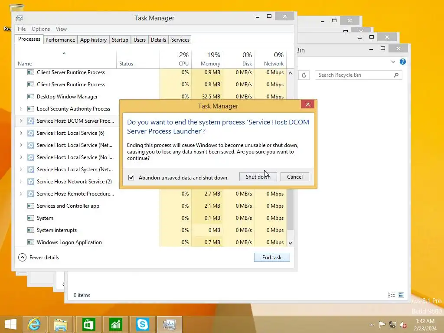Click the muted volume tray icon
The height and width of the screenshot is (333, 444).
coord(403,324)
